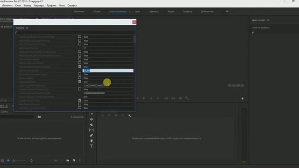Open the Окно menu

pyautogui.click(x=62, y=6)
